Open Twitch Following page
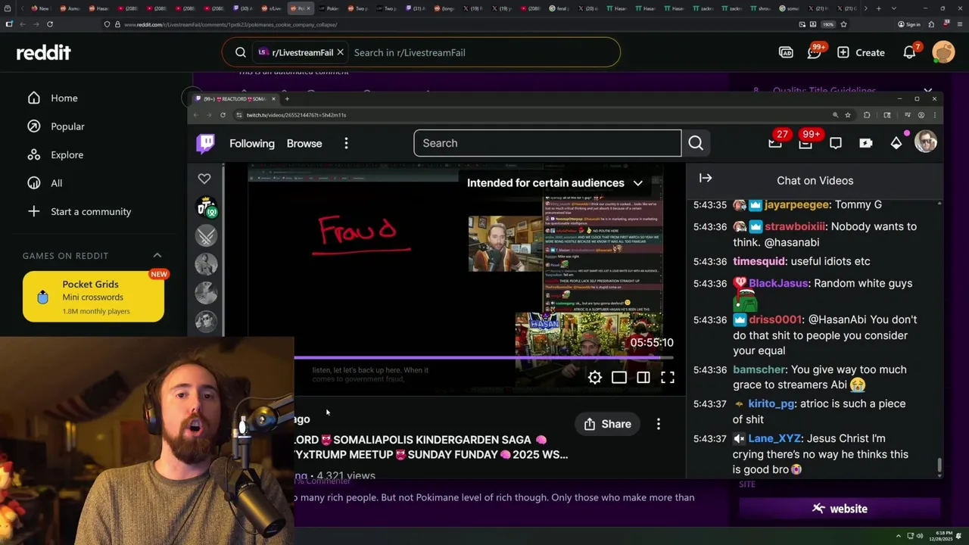The image size is (969, 545). tap(252, 143)
